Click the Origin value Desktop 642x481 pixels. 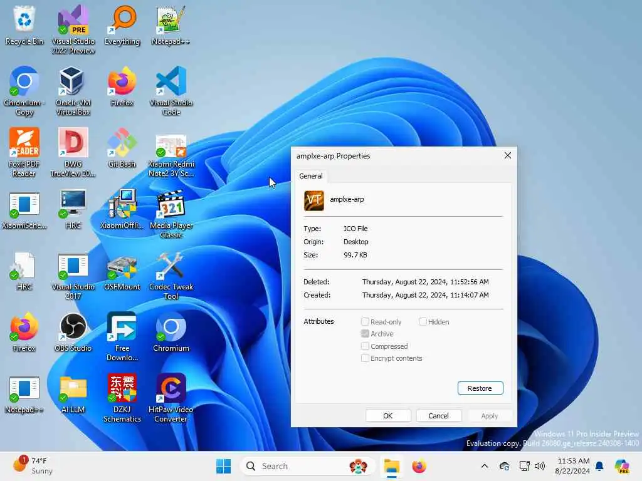click(x=356, y=242)
